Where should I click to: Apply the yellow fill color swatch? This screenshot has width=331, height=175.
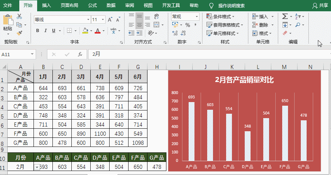click(85, 31)
